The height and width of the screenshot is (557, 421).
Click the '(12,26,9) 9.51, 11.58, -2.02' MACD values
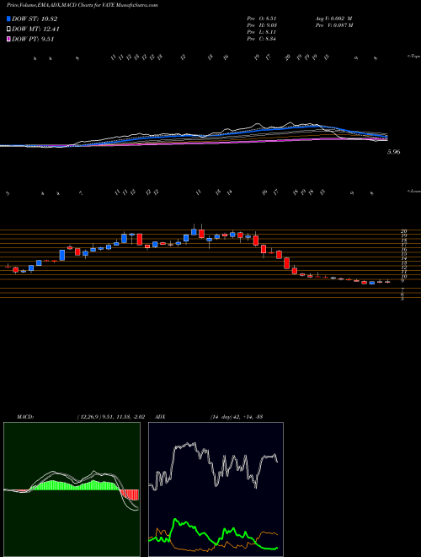tap(109, 416)
